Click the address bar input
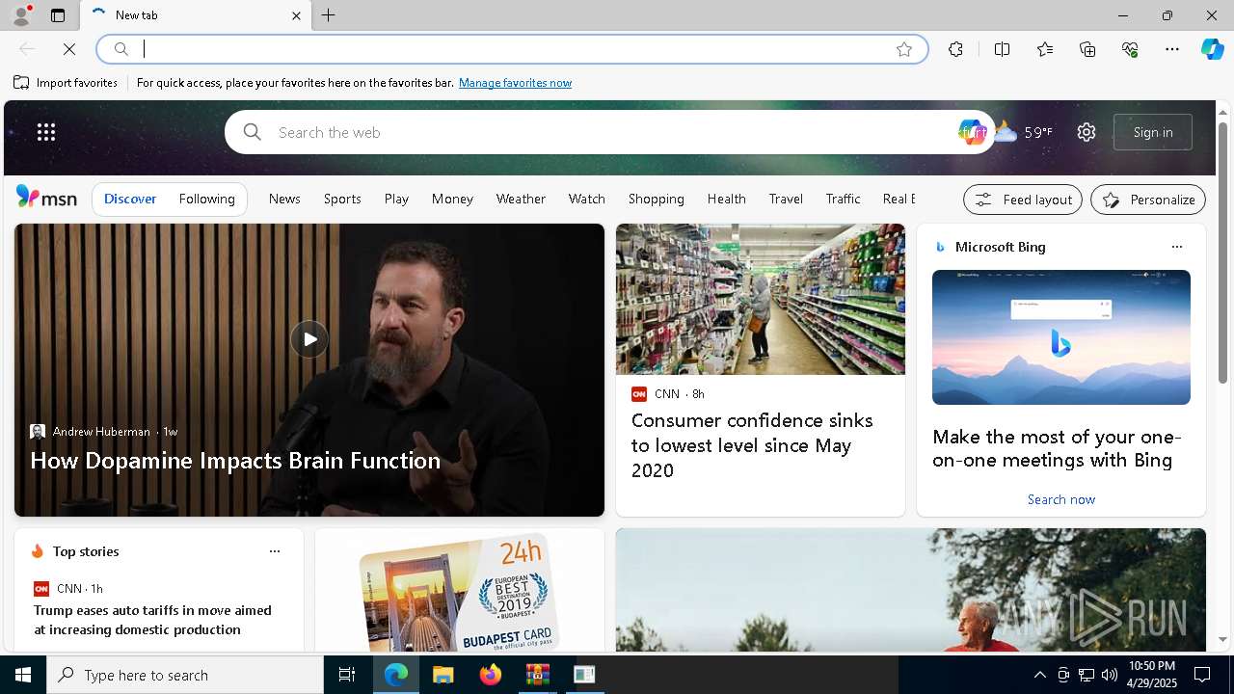Image resolution: width=1234 pixels, height=694 pixels. point(511,49)
